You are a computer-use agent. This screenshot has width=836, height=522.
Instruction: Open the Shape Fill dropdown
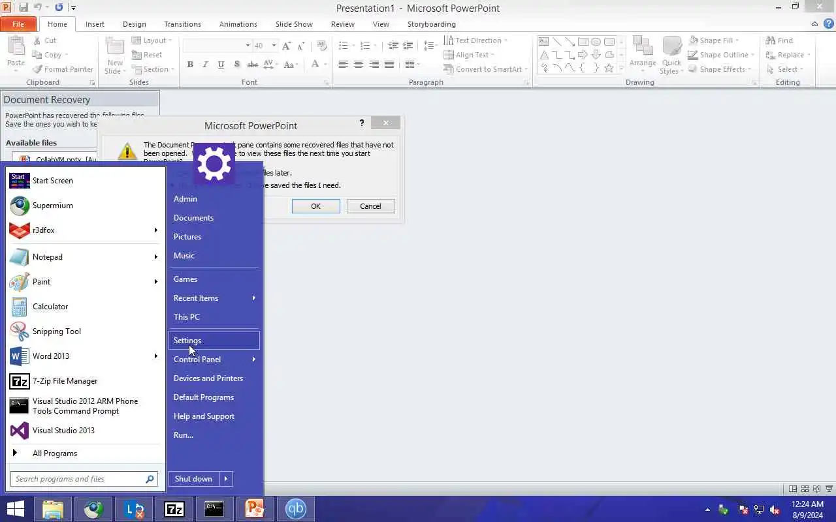(x=737, y=40)
